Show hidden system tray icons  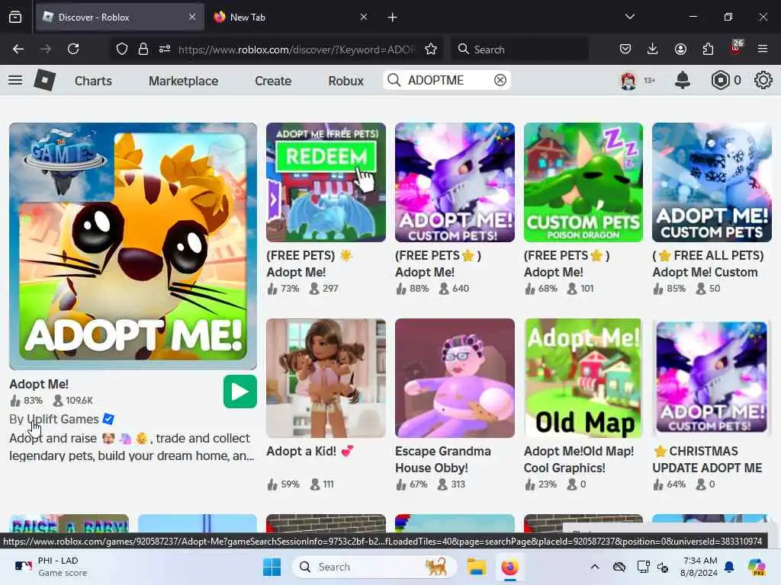pos(595,567)
